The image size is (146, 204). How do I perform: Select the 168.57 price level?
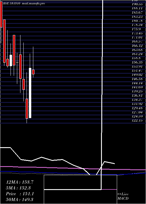[x=137, y=41]
